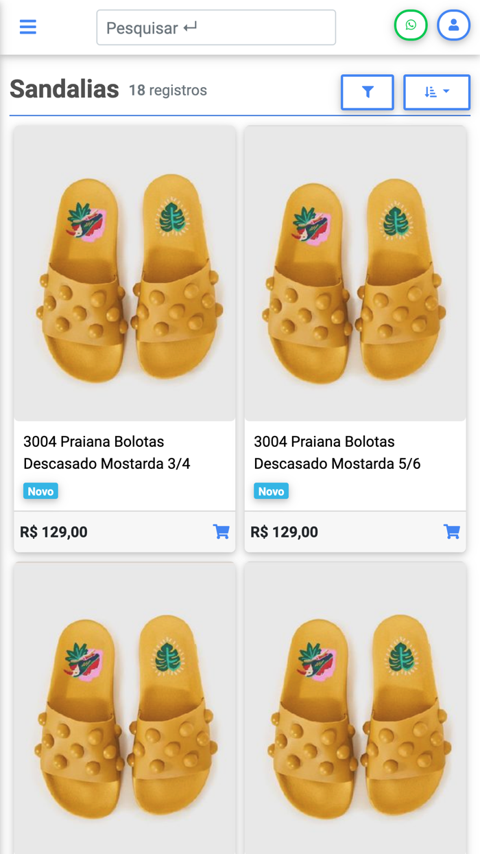Open the bottom-right sandal product image

(355, 707)
